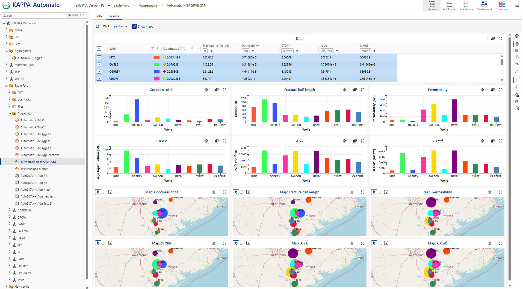Open the ft unit selector for Fracture half length
This screenshot has width=523, height=289.
pyautogui.click(x=205, y=51)
